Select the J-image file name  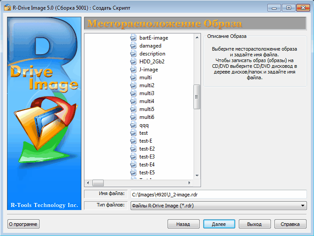click(149, 70)
